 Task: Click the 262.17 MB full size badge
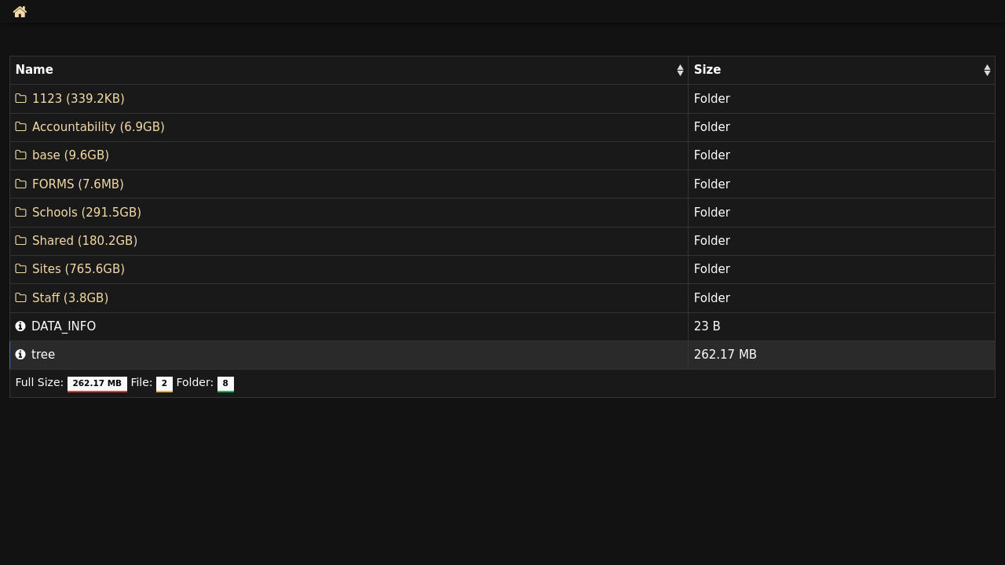97,384
